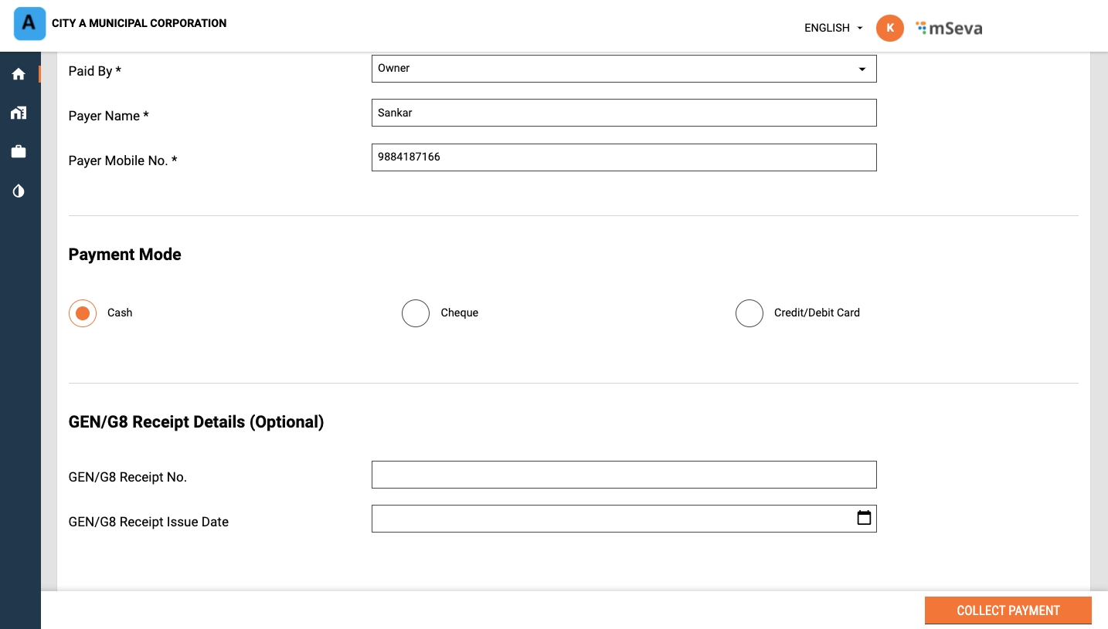Focus the Payer Name field
The height and width of the screenshot is (629, 1108).
point(624,113)
